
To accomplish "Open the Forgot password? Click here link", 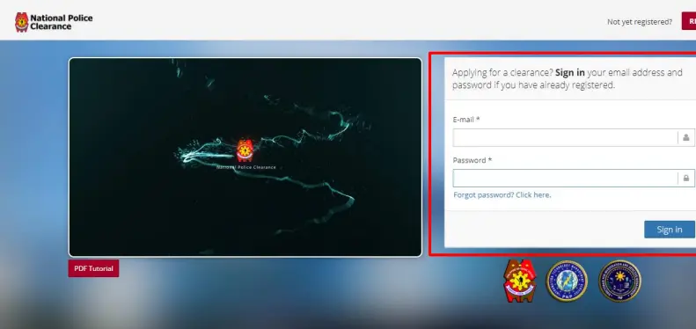I will (502, 195).
